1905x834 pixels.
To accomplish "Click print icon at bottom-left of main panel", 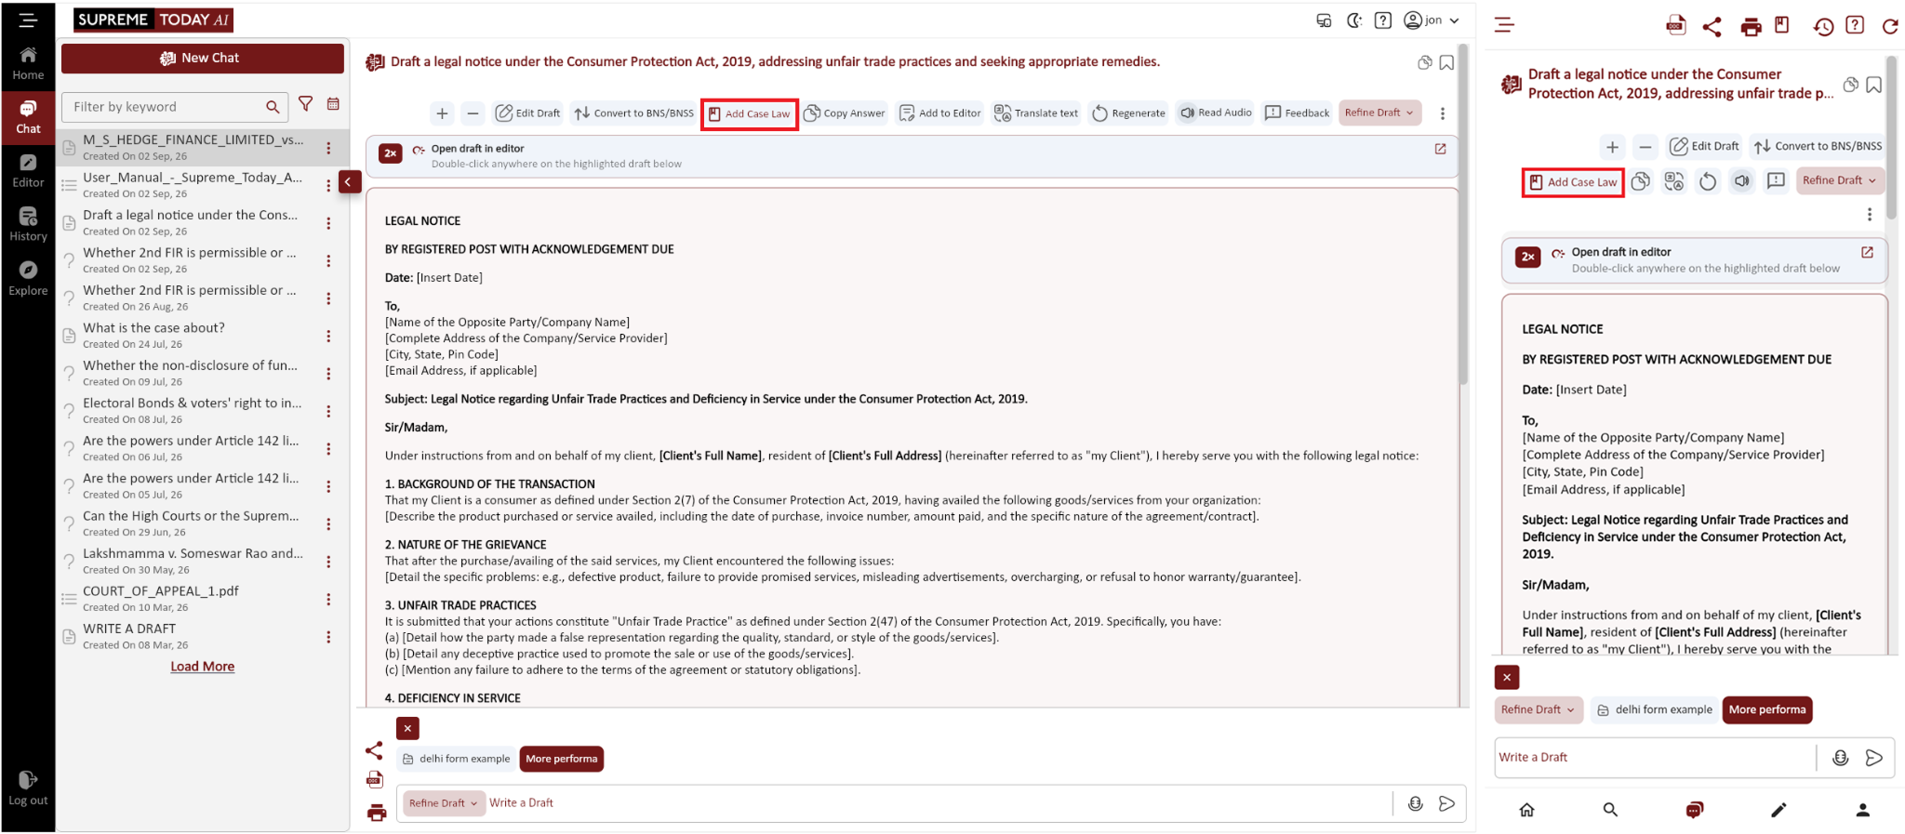I will (x=376, y=813).
